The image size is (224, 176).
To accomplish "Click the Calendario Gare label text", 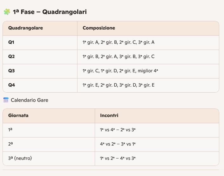I will pos(29,100).
